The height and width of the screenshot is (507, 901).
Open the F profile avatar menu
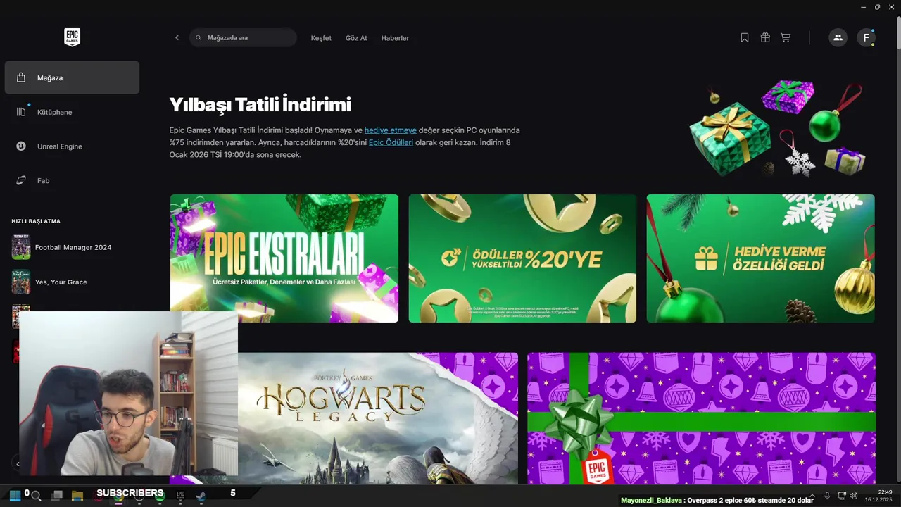(866, 38)
